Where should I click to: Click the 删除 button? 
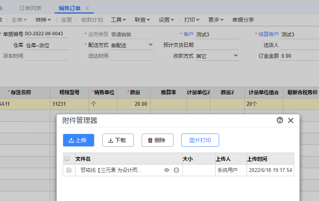158,140
